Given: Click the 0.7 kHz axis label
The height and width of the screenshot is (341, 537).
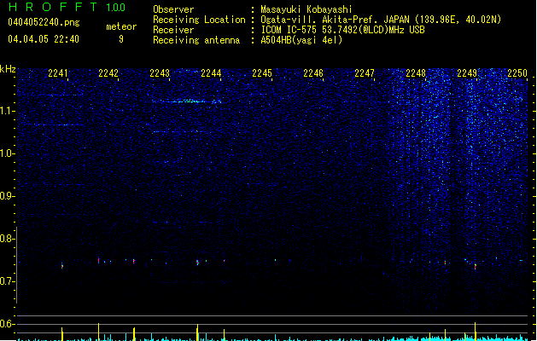Looking at the screenshot, I should (8, 281).
